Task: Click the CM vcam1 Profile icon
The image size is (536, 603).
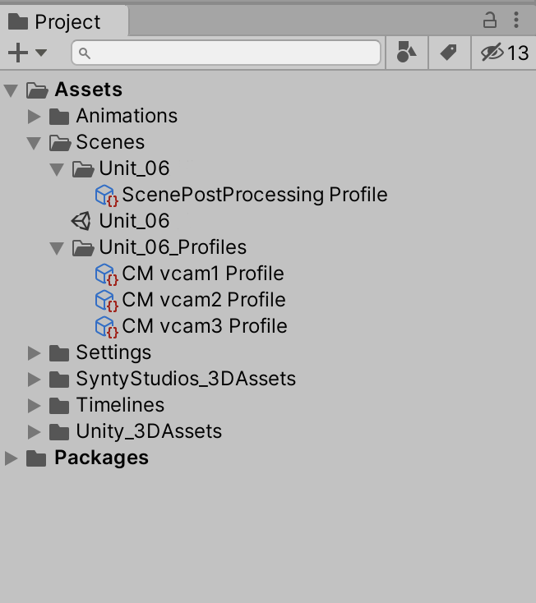Action: (x=105, y=274)
